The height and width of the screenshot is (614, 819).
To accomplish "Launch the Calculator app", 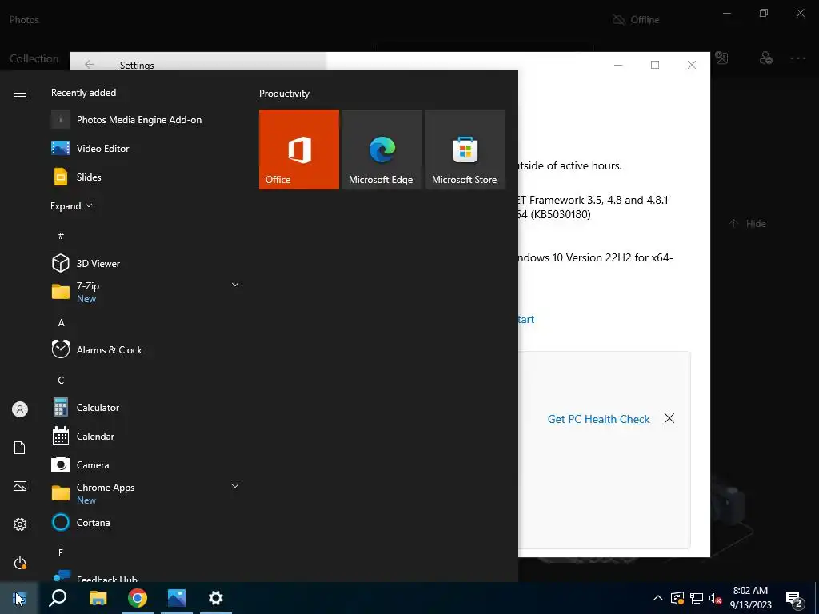I will (146, 407).
